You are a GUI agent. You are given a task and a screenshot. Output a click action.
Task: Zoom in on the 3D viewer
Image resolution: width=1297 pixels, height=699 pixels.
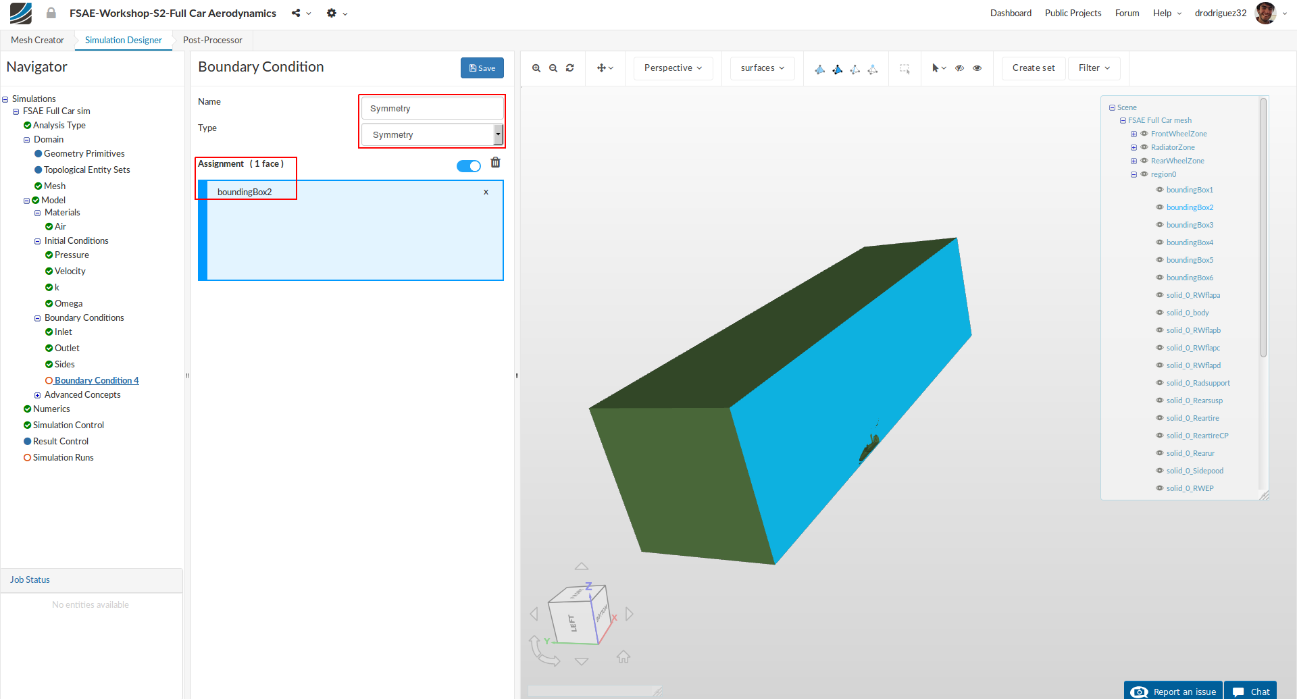(536, 68)
